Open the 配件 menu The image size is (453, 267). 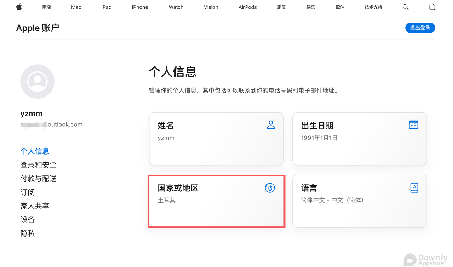click(x=340, y=7)
